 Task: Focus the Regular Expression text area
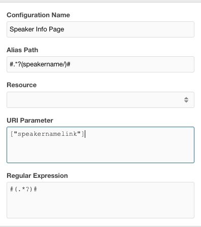[x=100, y=200]
